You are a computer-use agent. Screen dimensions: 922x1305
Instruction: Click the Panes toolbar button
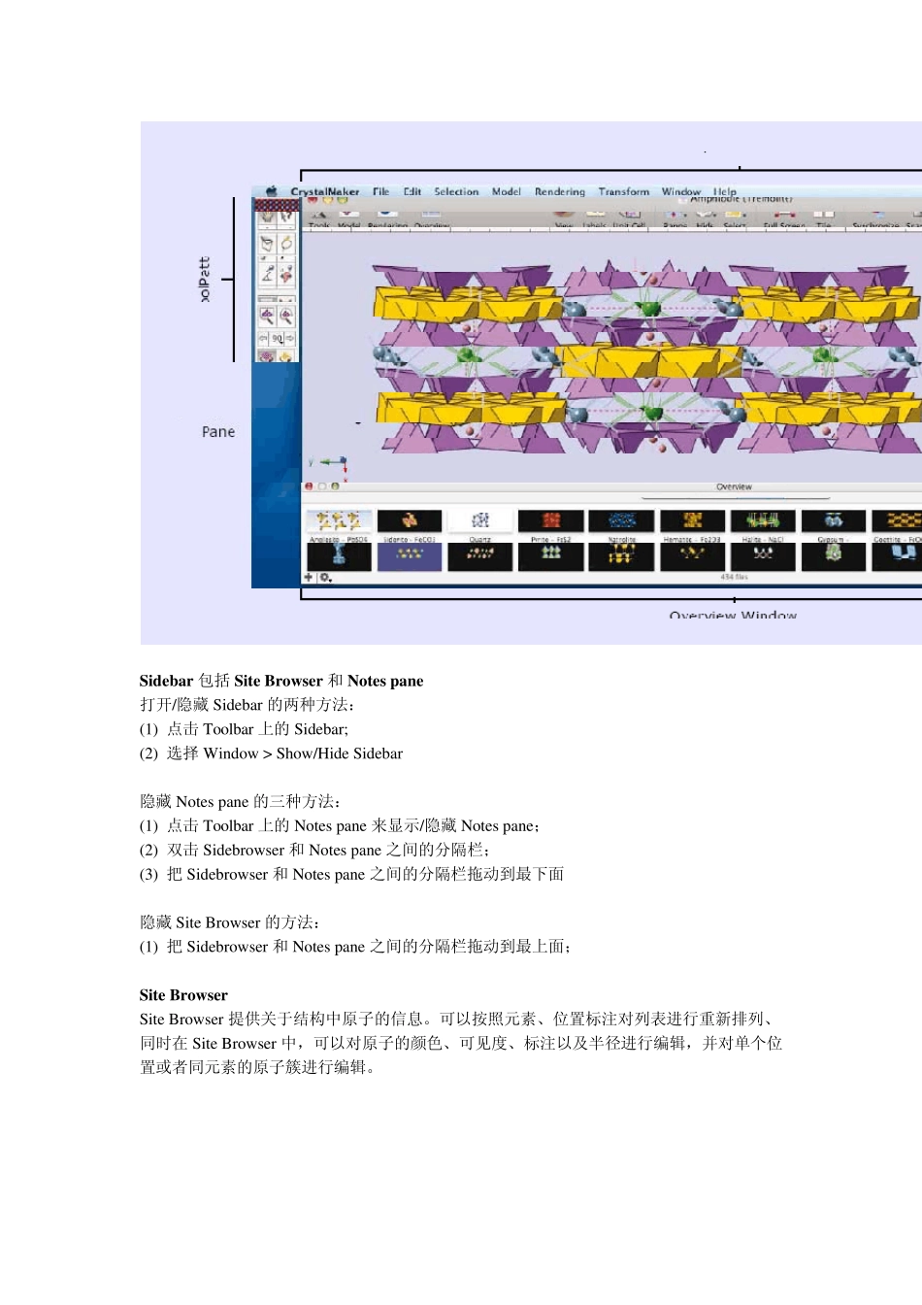pyautogui.click(x=675, y=221)
